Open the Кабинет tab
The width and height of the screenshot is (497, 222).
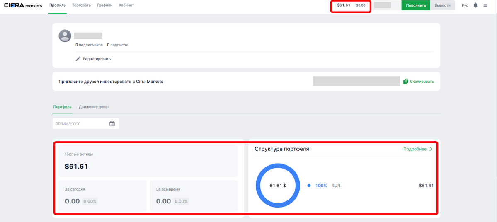coord(126,5)
